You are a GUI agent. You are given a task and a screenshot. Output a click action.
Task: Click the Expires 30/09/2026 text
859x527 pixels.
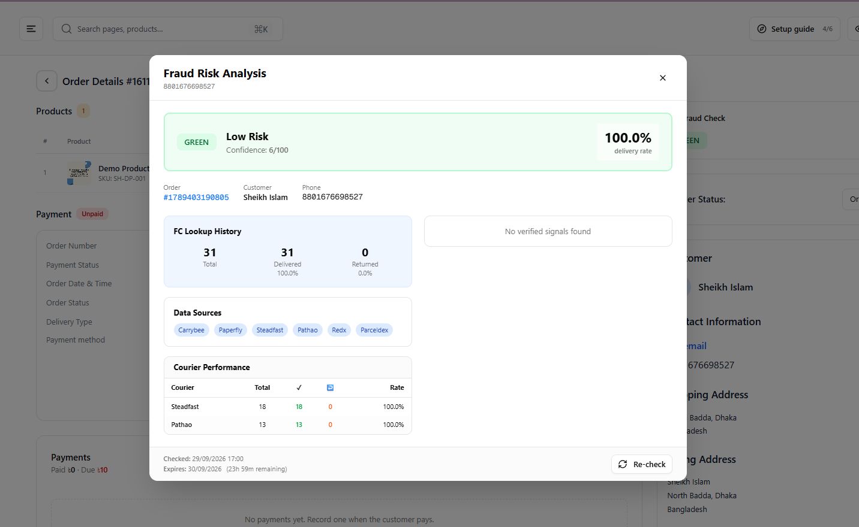pos(193,469)
